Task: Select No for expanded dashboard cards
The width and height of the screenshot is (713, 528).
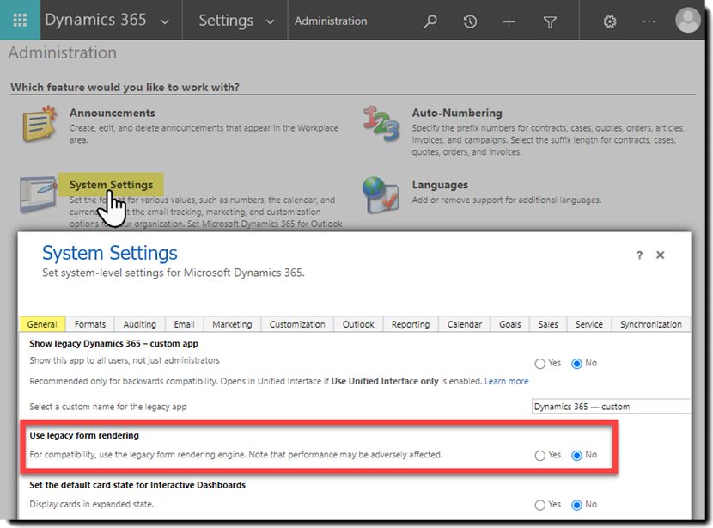Action: coord(576,506)
